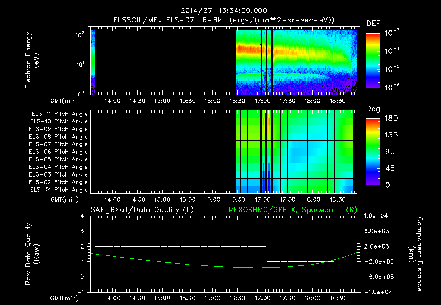Pick the DEF rainbow color scale bar
441x305 pixels.
[x=373, y=60]
